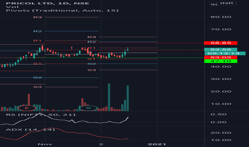The width and height of the screenshot is (249, 147).
Task: Select the topmost R3 pivot label
Action: point(38,17)
